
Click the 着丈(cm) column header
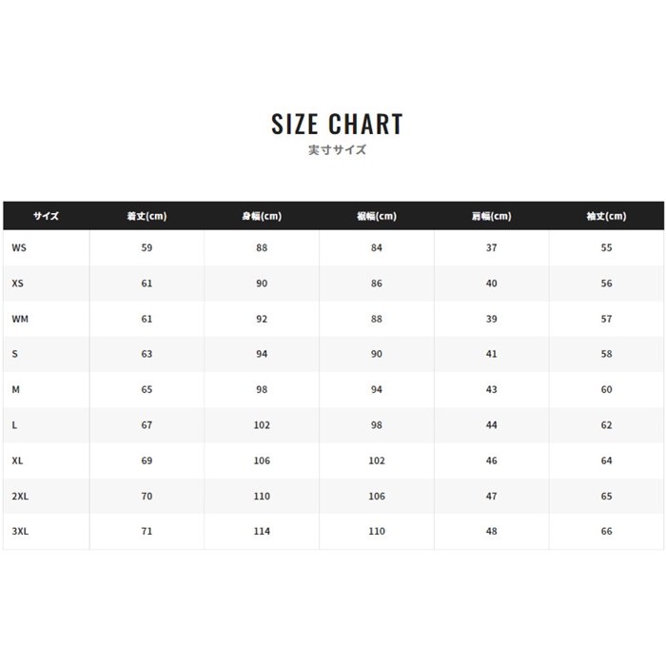147,216
